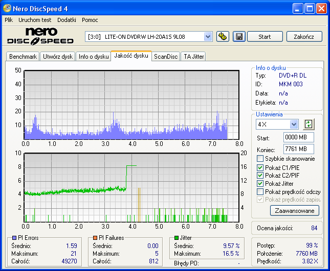Open the Pomoc menu
This screenshot has height=271, width=330.
coord(90,20)
